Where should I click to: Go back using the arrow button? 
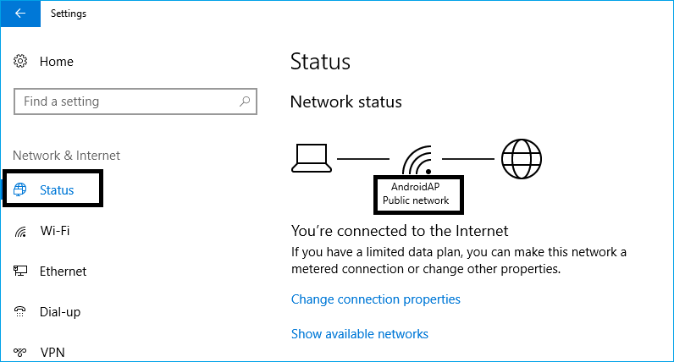pyautogui.click(x=20, y=14)
